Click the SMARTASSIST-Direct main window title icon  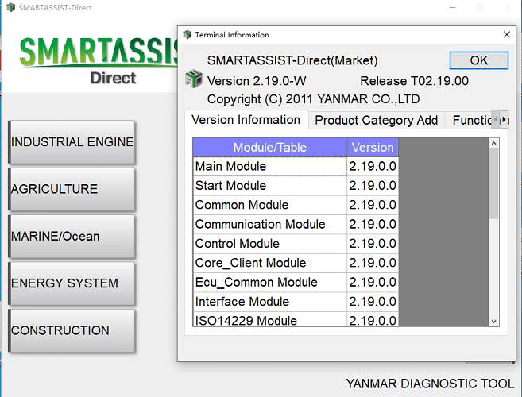[x=9, y=7]
